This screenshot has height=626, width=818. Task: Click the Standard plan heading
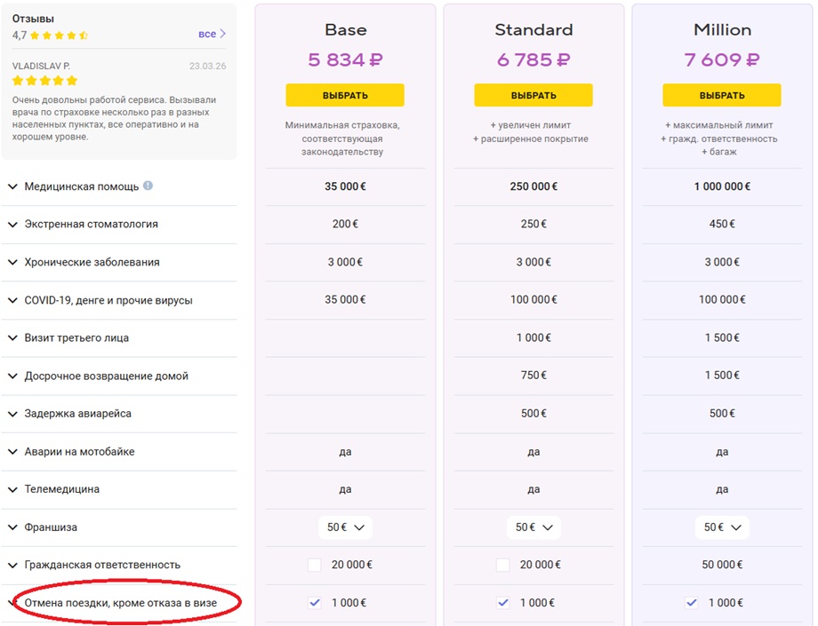click(533, 29)
